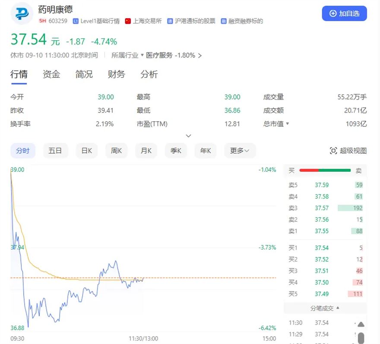Viewport: 380px width, 344px height.
Task: Switch to the 资金 tab
Action: (51, 74)
